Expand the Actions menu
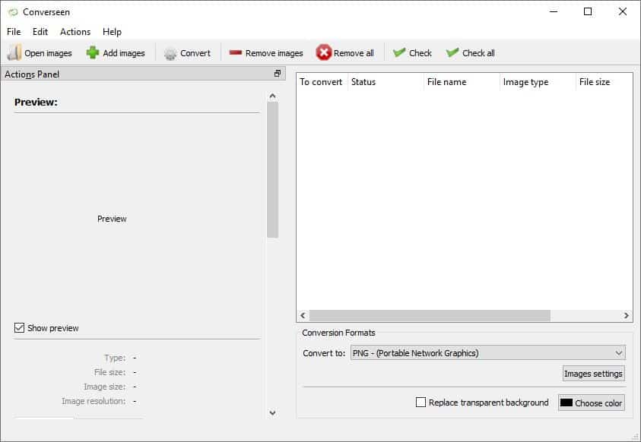641x442 pixels. pos(75,31)
